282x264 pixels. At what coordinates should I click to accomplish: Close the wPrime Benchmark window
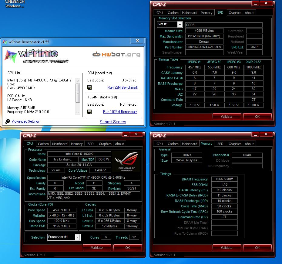(x=137, y=41)
